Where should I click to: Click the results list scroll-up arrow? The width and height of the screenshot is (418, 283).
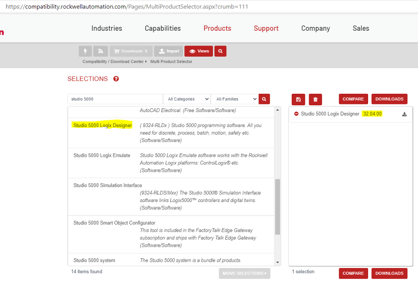pos(278,110)
